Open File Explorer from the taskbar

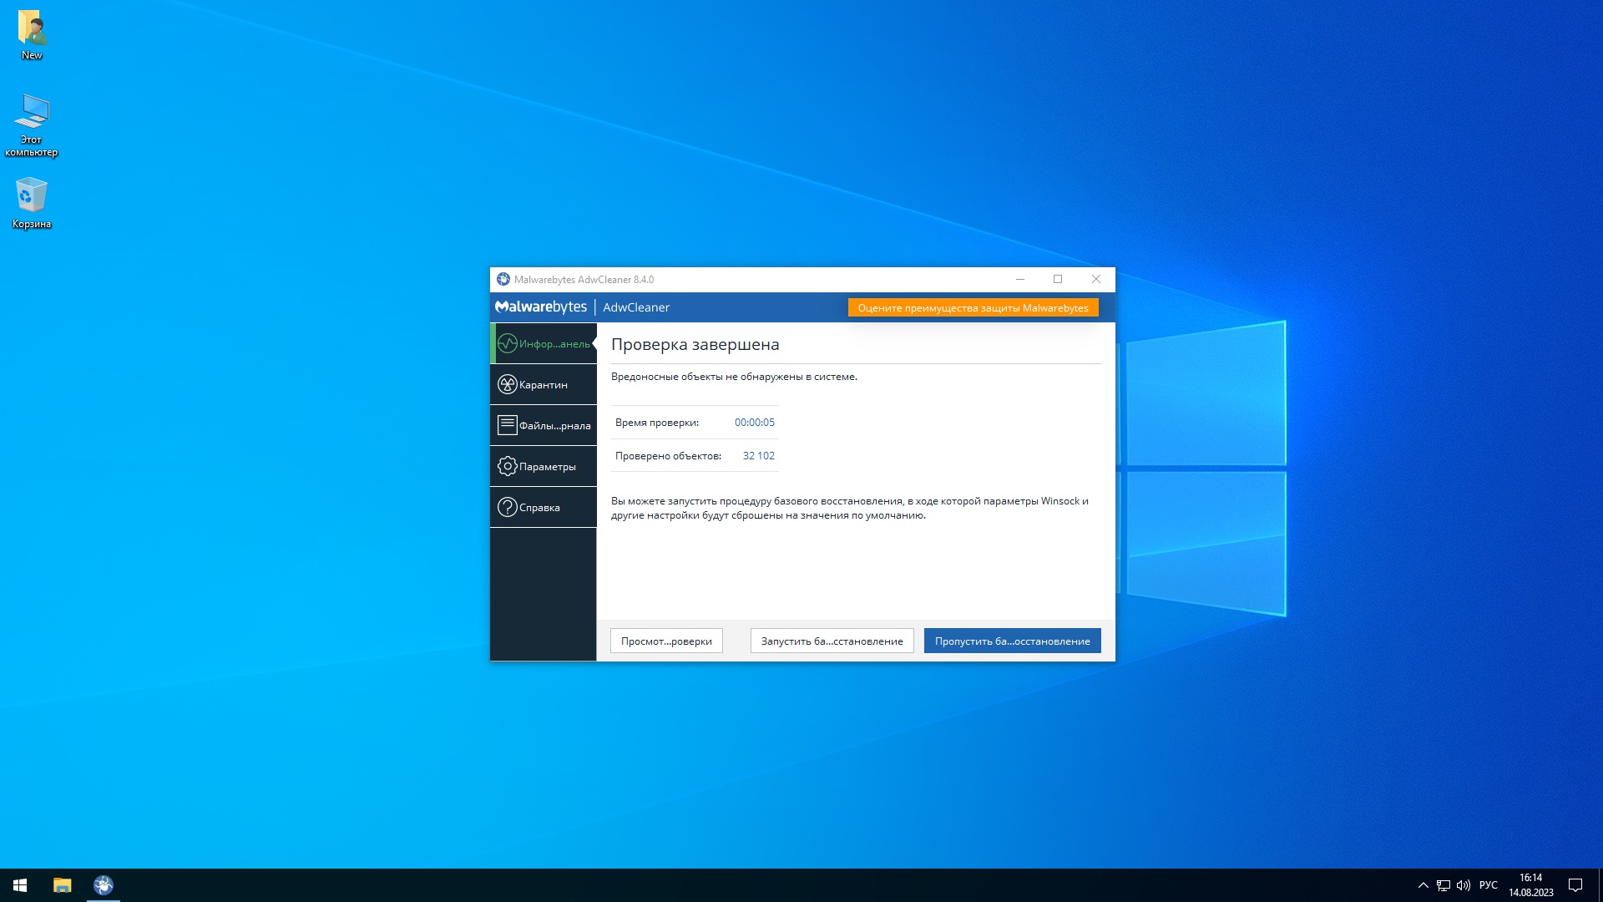point(63,885)
